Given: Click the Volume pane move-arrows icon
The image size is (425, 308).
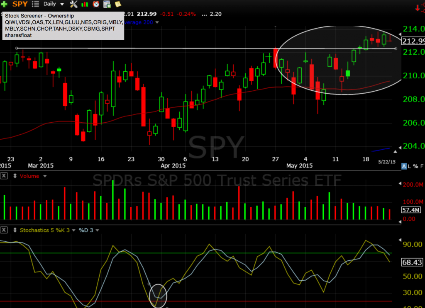Looking at the screenshot, I should (15, 176).
